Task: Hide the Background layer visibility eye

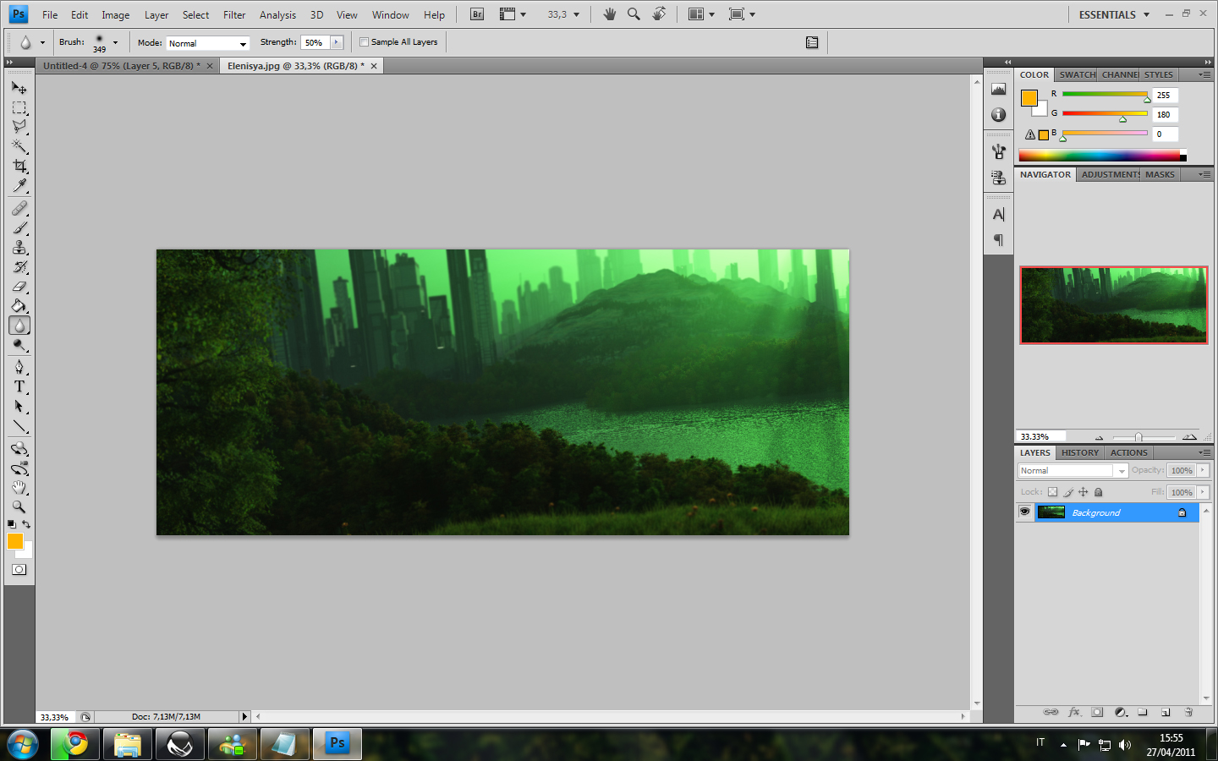Action: (x=1024, y=512)
